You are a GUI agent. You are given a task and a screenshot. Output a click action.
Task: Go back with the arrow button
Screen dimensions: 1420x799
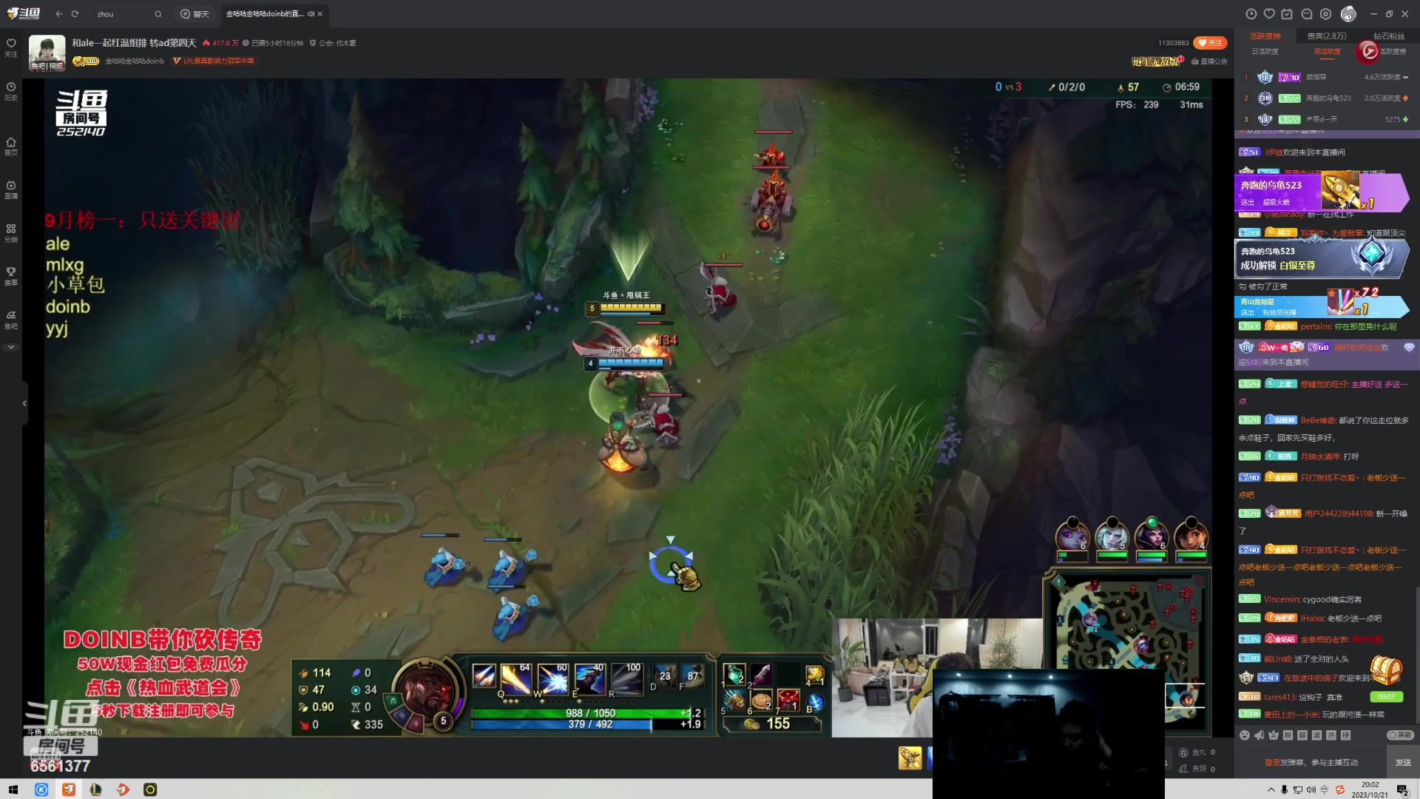(59, 14)
